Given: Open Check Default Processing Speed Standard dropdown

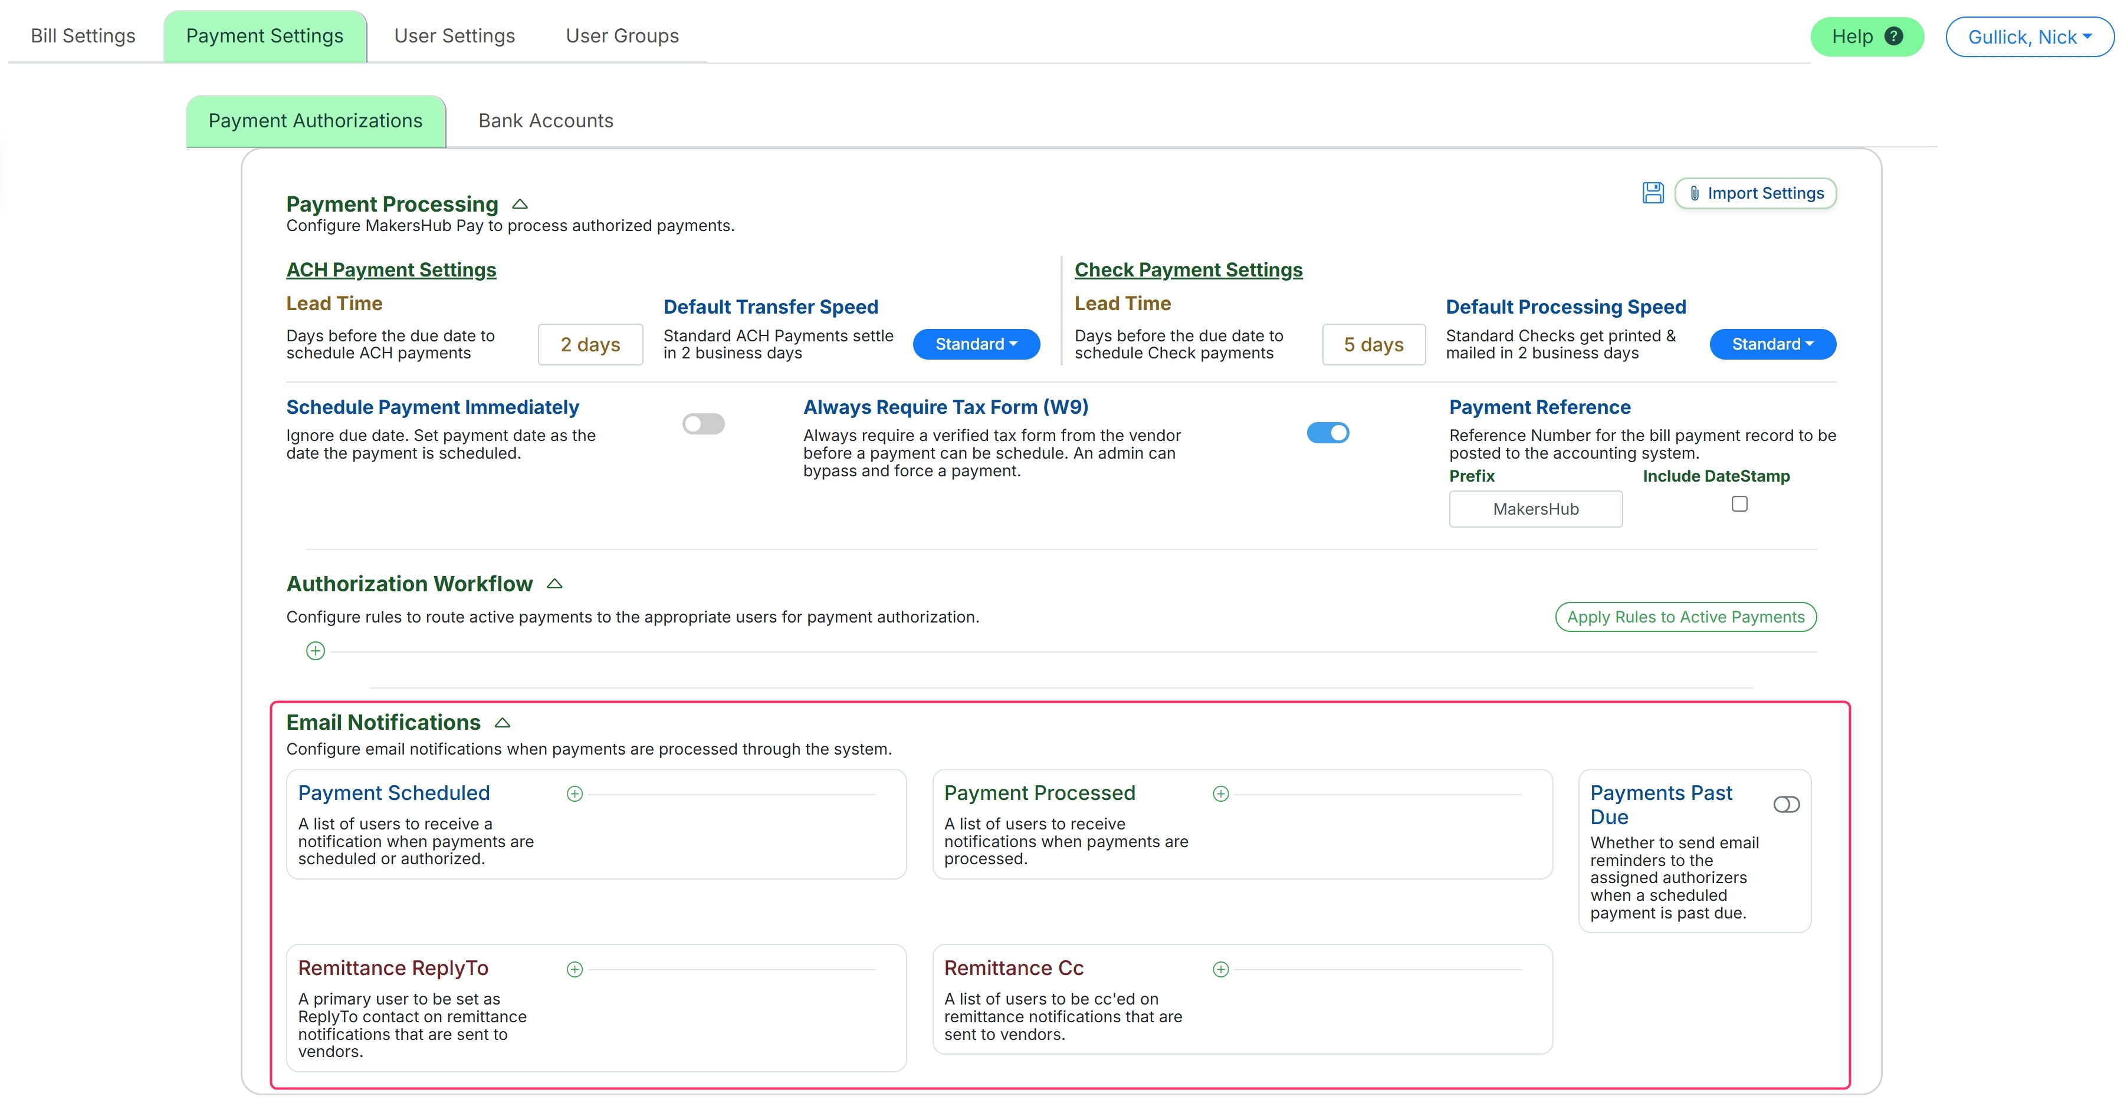Looking at the screenshot, I should 1772,344.
